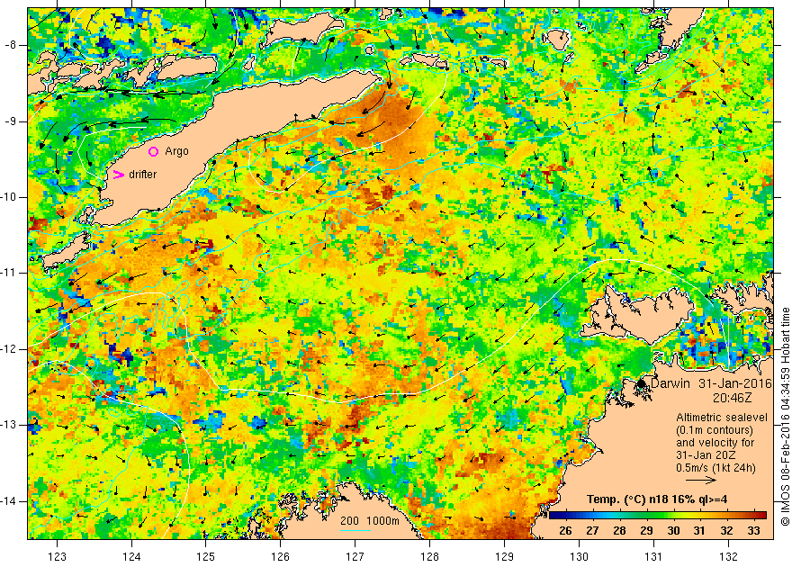Click the colorbar label '28'

coord(619,531)
